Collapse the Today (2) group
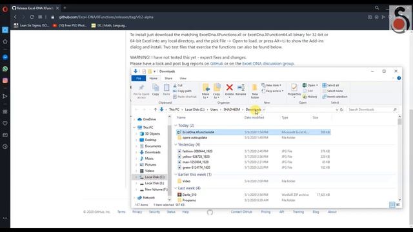Screen dimensions: 413x232 176,126
